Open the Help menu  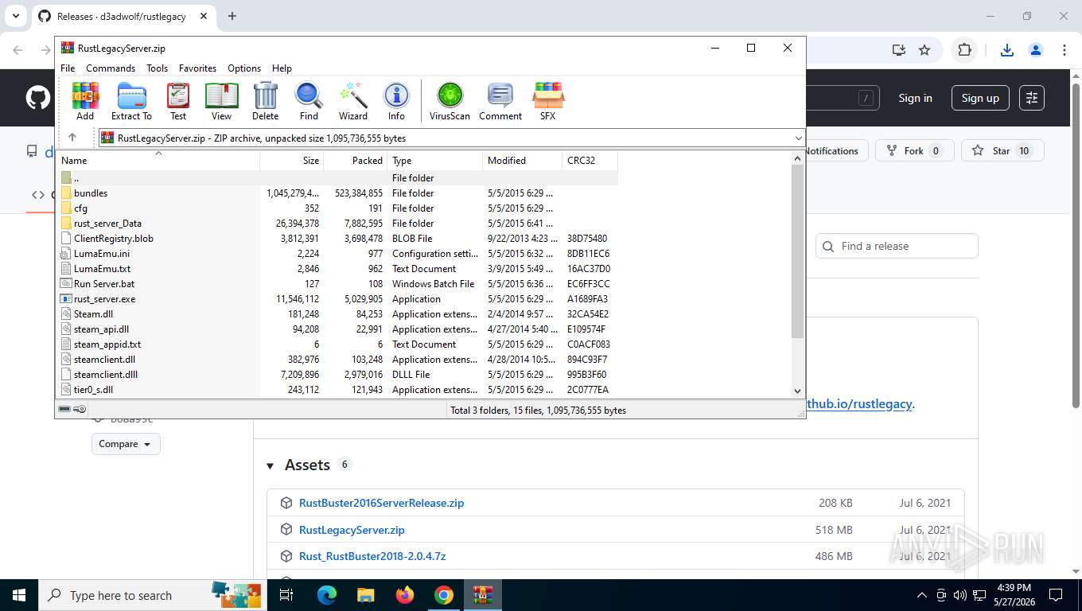(x=282, y=68)
